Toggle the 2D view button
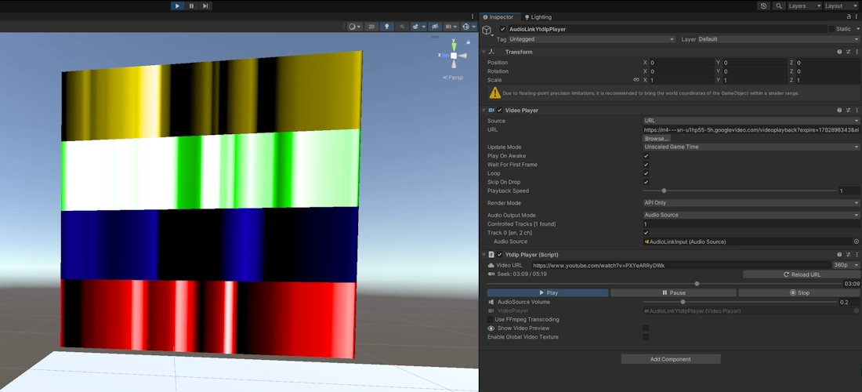 (371, 27)
